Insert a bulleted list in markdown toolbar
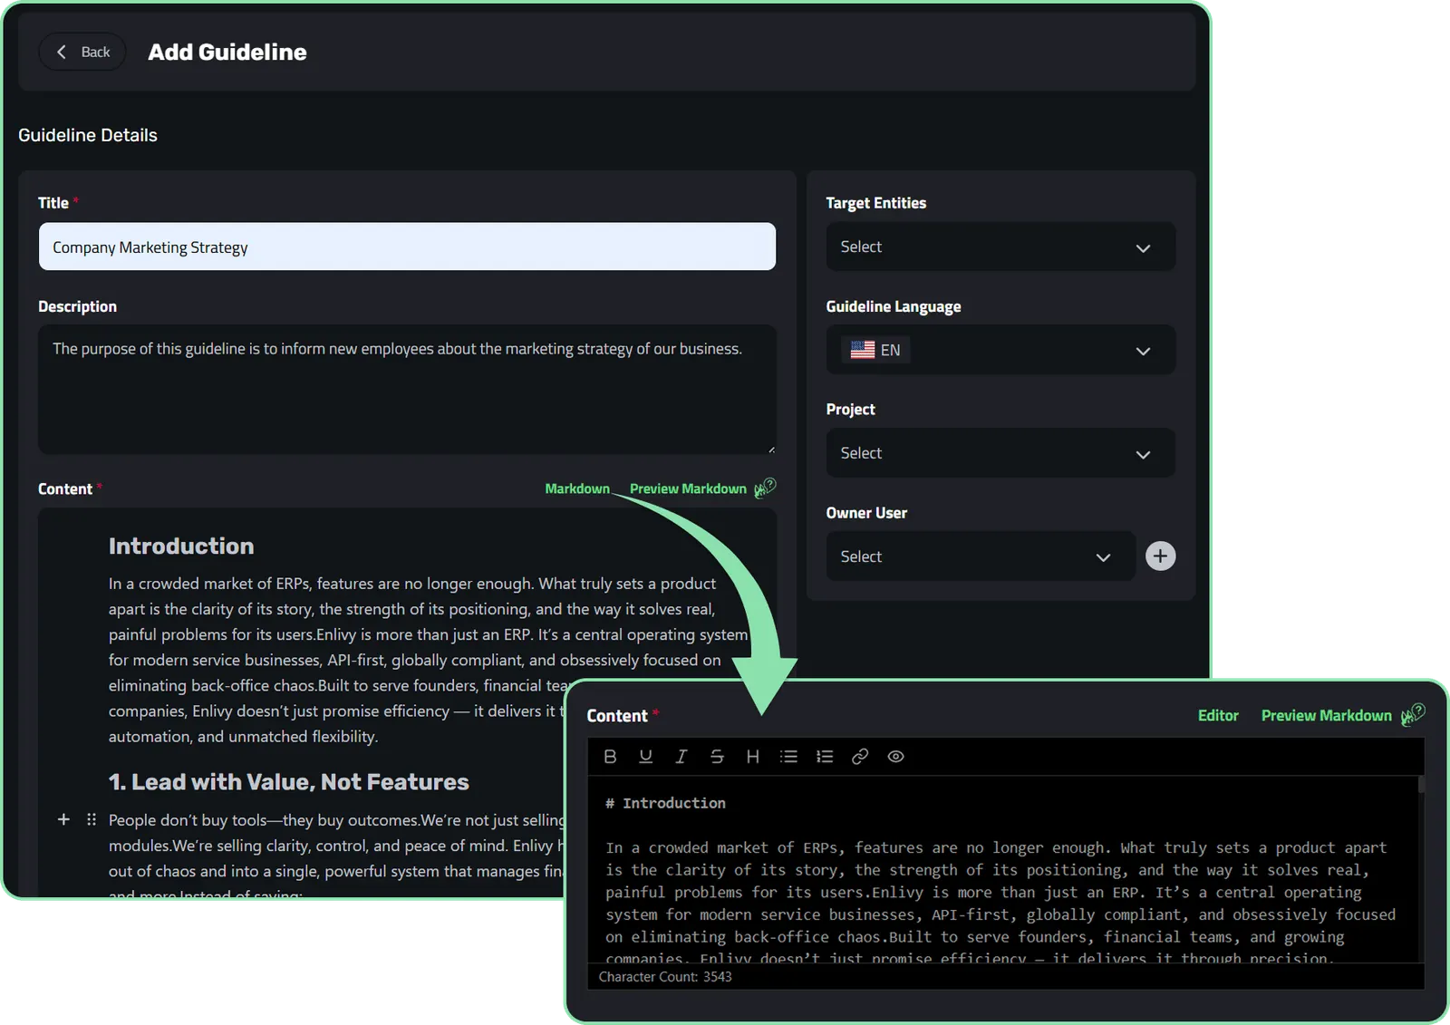The height and width of the screenshot is (1025, 1450). tap(788, 756)
